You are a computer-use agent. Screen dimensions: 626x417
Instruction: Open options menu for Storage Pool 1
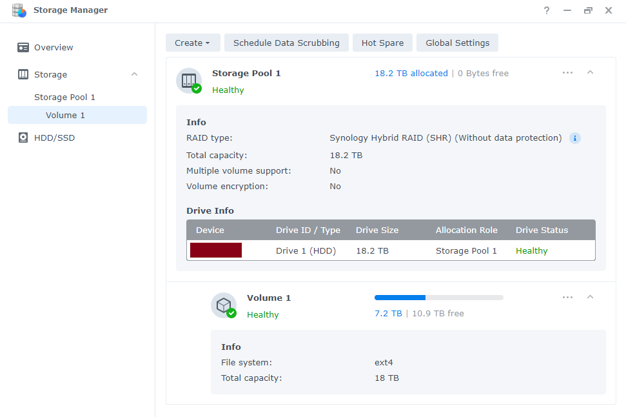click(567, 72)
